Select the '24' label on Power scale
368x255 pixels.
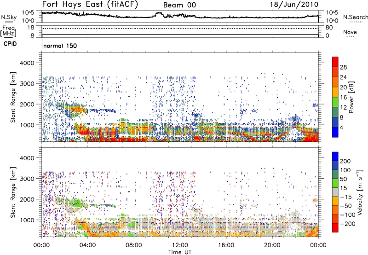click(343, 77)
